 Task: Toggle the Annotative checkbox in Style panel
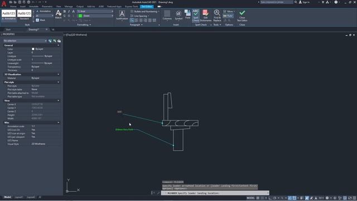coord(44,11)
